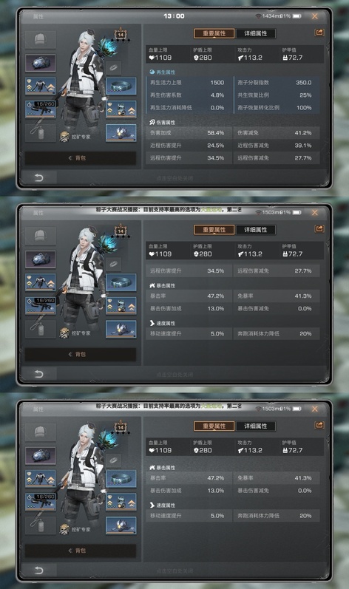
Task: Open the body armor slot in the second panel
Action: pyautogui.click(x=41, y=282)
